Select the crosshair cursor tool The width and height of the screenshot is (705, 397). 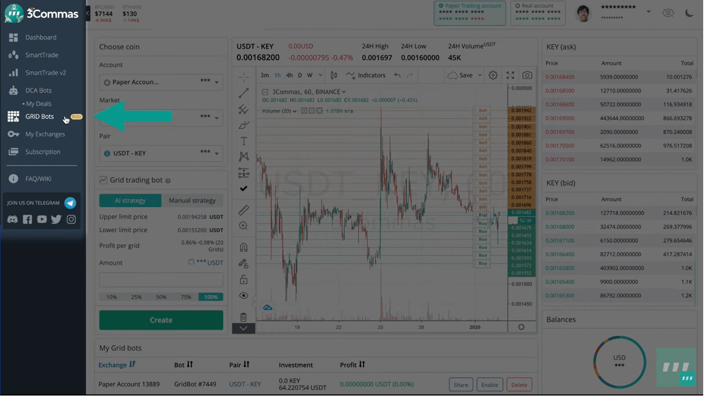[244, 77]
